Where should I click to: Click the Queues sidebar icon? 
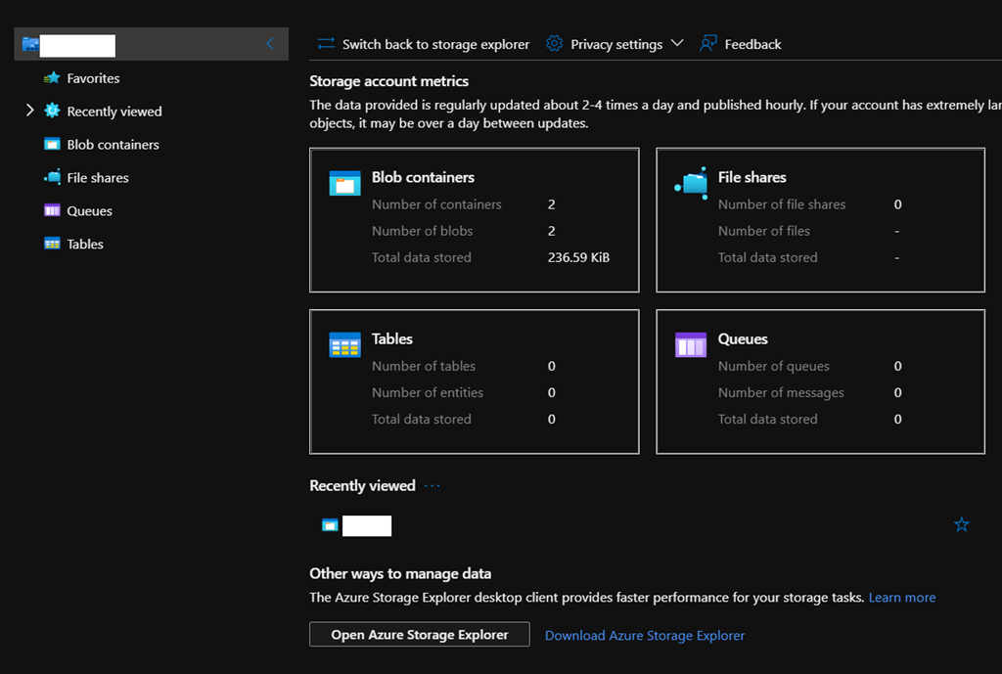[52, 211]
